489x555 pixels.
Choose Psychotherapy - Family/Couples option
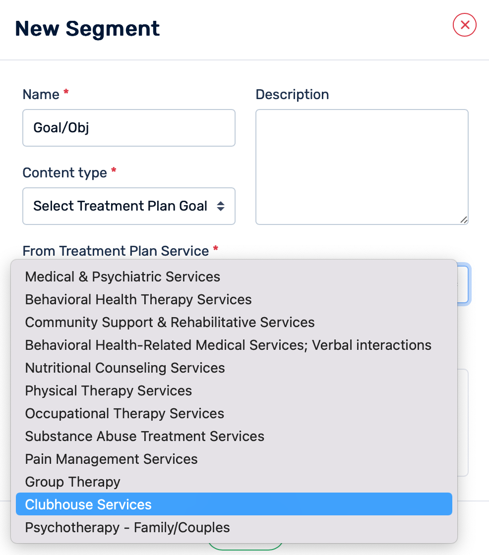(x=127, y=527)
